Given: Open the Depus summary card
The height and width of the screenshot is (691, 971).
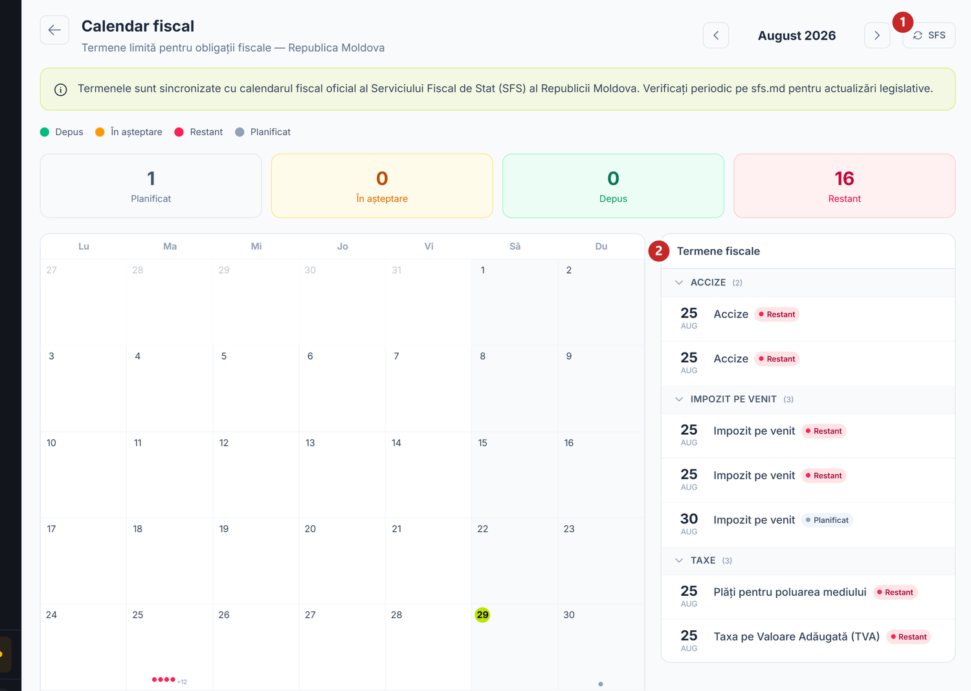Looking at the screenshot, I should point(613,186).
